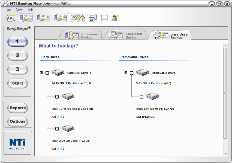Viewport: 232px width, 163px height.
Task: Open the job viewer magnifier toolbar icon
Action: [x=10, y=18]
